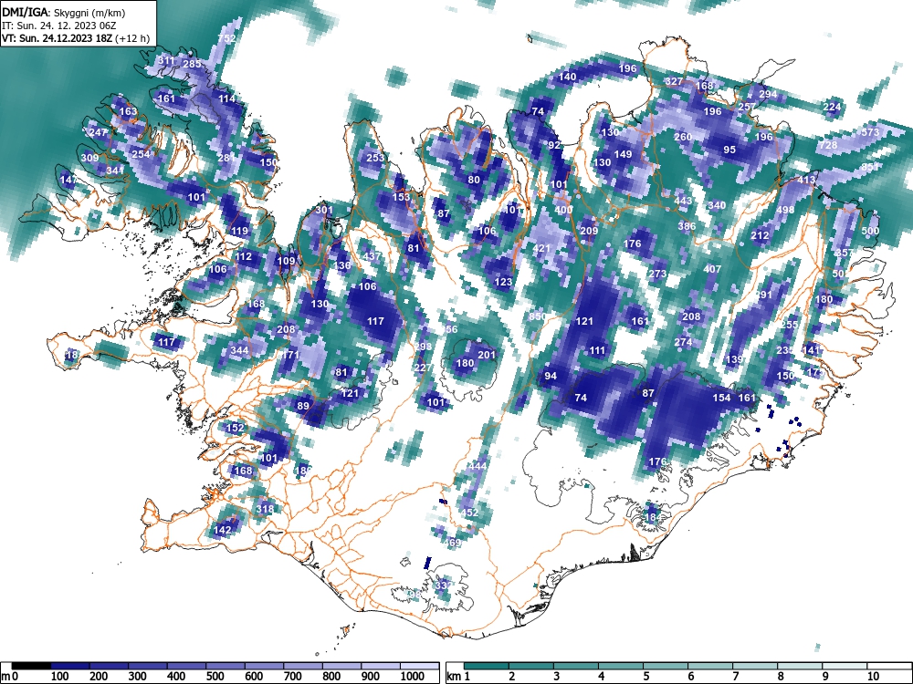Click the visibility value 850 on the map
The width and height of the screenshot is (913, 684).
point(538,317)
